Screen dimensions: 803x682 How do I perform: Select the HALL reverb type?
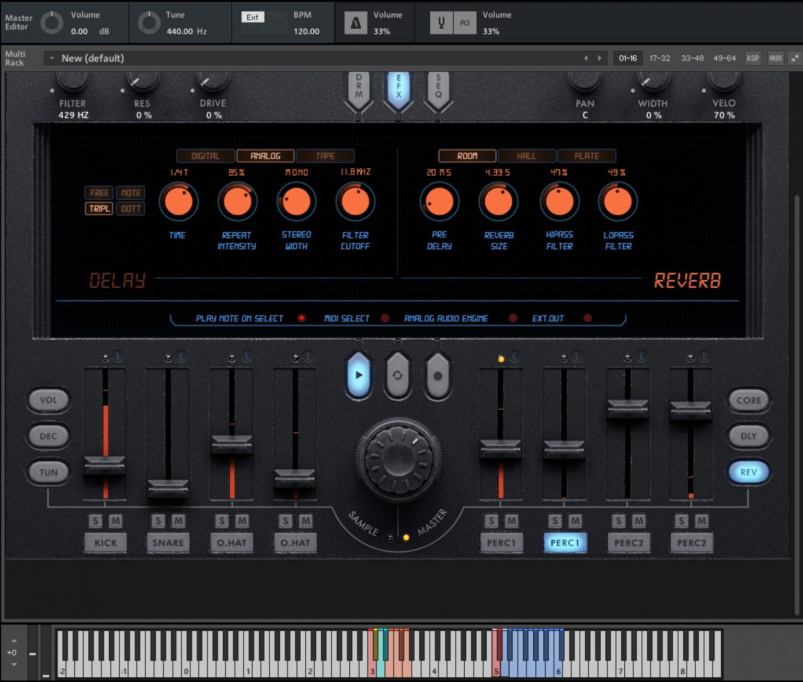(526, 156)
